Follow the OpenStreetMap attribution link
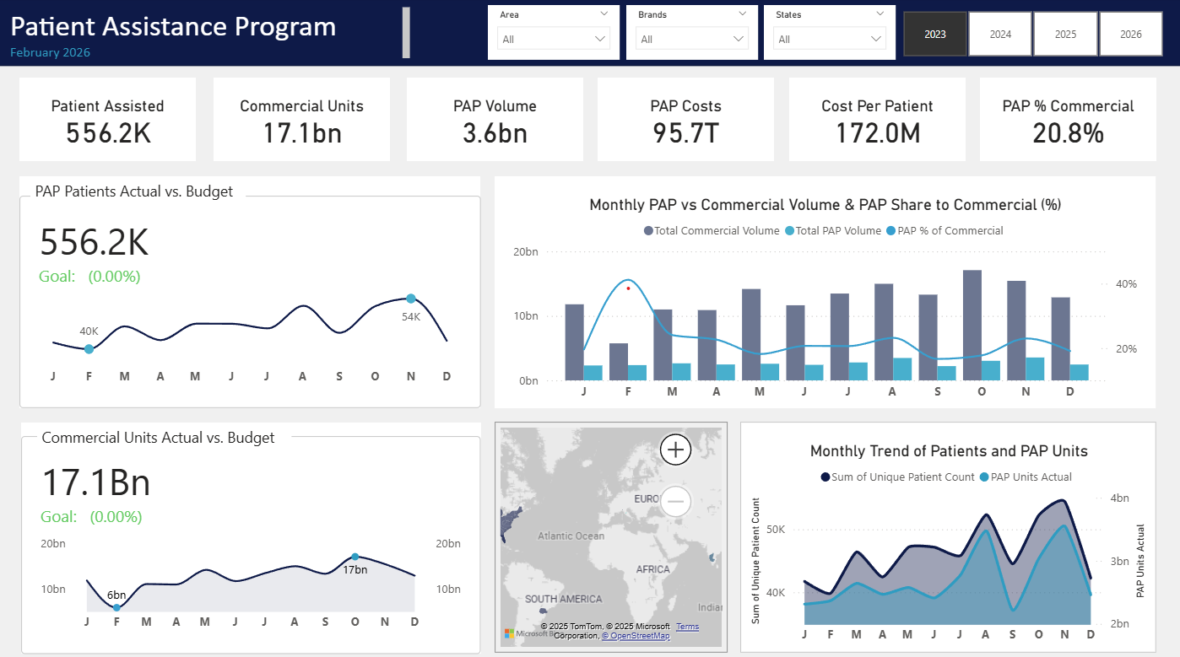Viewport: 1180px width, 657px height. pos(636,636)
